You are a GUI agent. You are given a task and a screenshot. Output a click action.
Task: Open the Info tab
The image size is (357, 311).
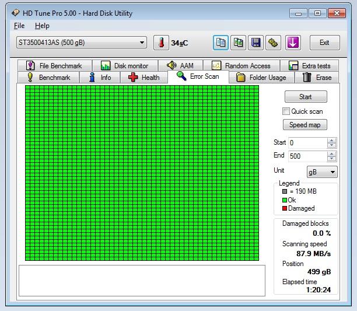[100, 78]
